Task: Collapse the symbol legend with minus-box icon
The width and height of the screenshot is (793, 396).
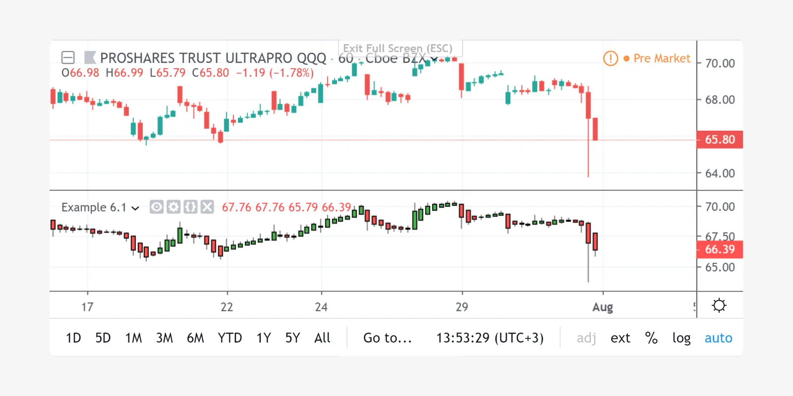Action: tap(68, 58)
